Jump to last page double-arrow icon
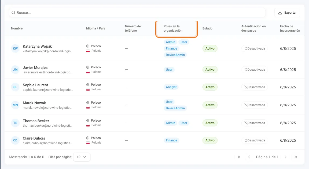This screenshot has height=169, width=309. (x=296, y=157)
